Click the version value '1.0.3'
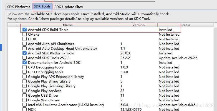Image resolution: width=217 pixels, height=111 pixels. pyautogui.click(x=124, y=67)
